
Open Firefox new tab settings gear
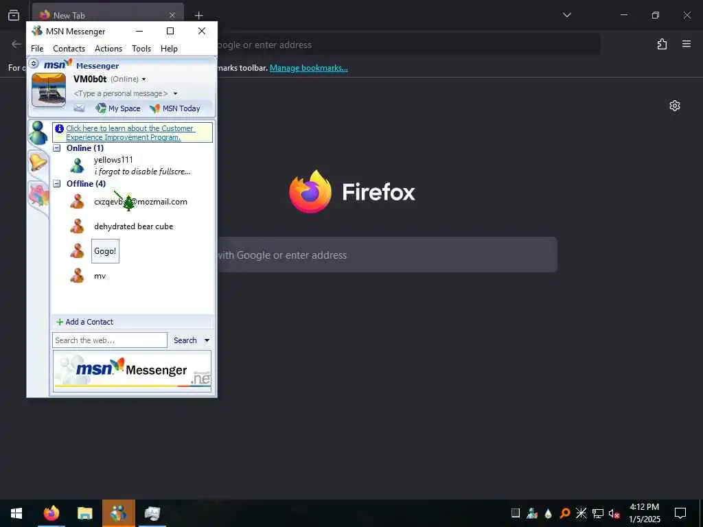coord(675,106)
